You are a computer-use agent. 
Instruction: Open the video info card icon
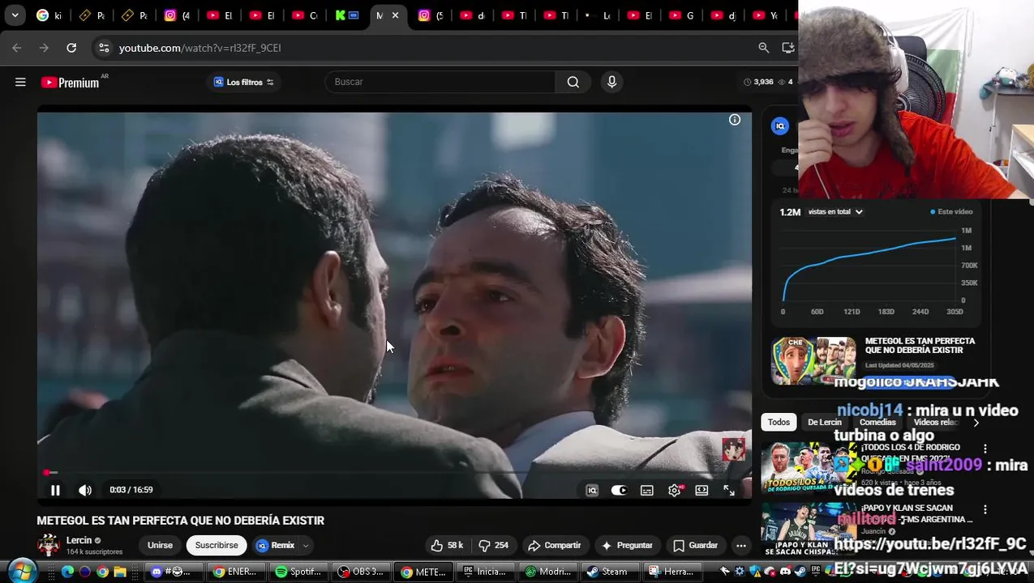click(x=735, y=120)
